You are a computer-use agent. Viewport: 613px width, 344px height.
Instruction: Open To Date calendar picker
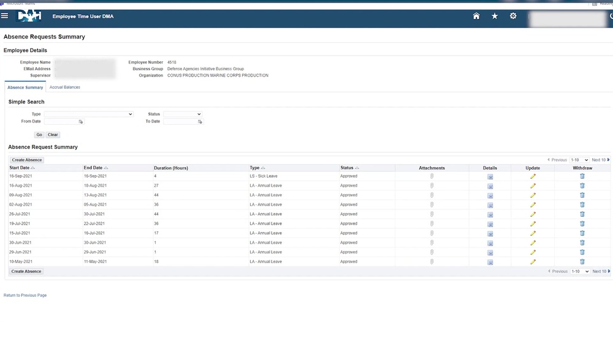pos(200,122)
